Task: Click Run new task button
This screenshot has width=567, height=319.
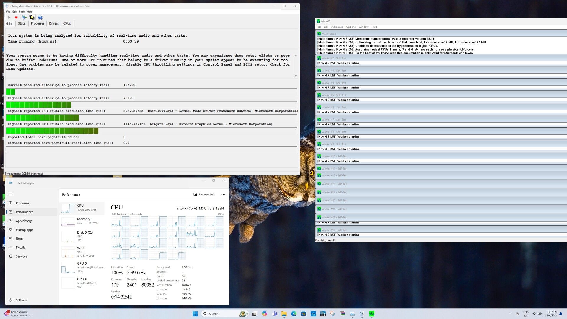Action: [204, 194]
